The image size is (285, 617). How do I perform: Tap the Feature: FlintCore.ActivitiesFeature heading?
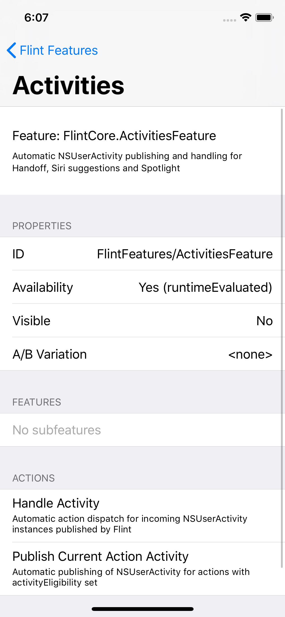pyautogui.click(x=114, y=136)
